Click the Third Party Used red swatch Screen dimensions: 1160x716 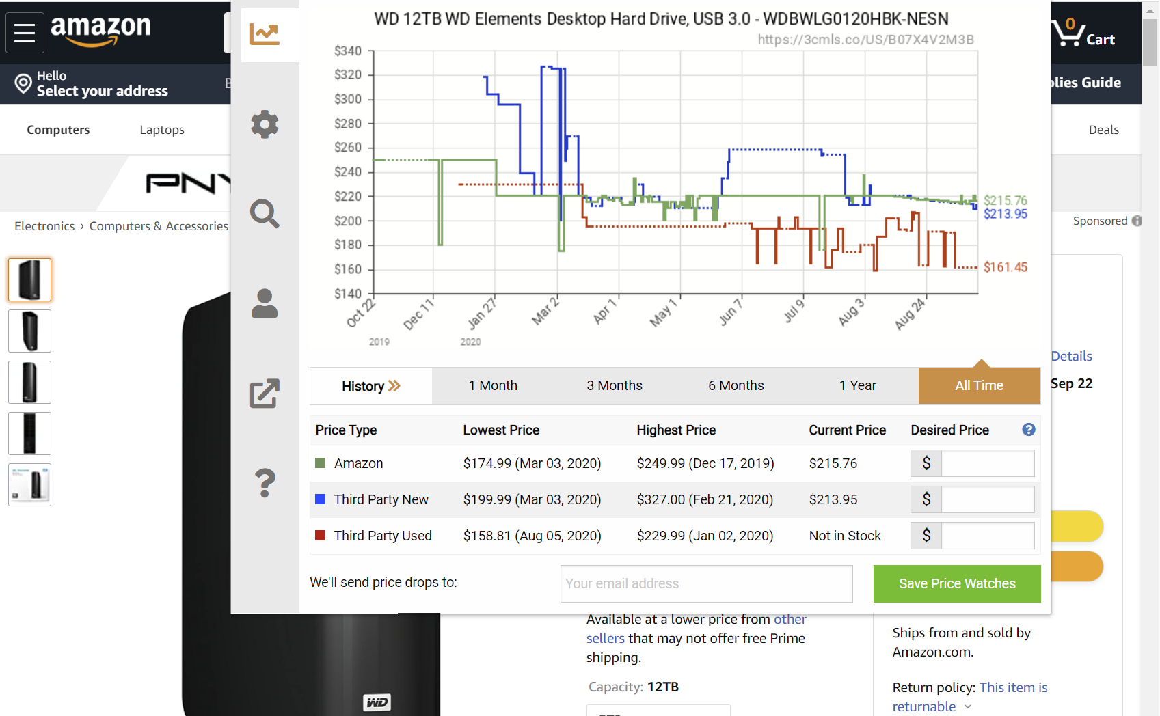[x=320, y=536]
